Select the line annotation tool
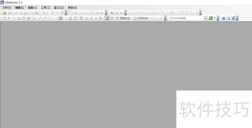 40,18
